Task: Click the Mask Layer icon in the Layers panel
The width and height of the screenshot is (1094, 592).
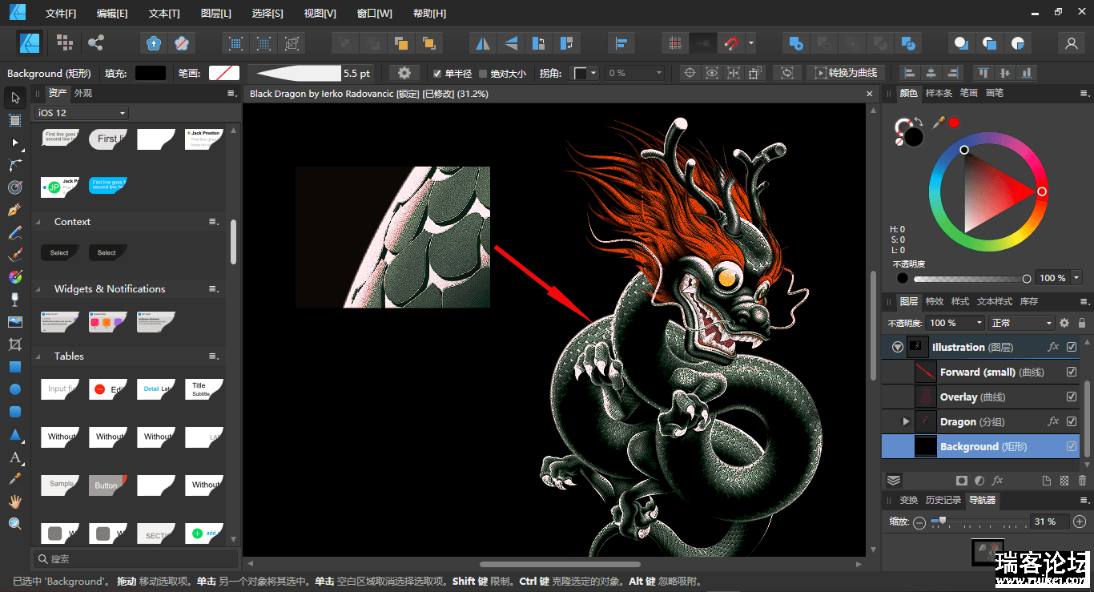Action: (x=962, y=481)
